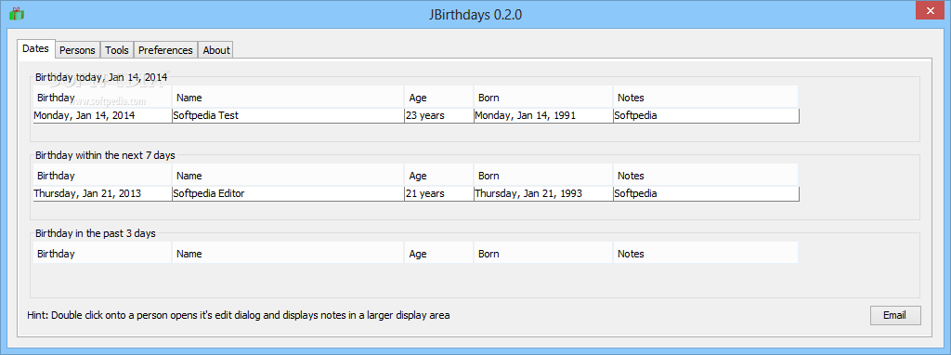Close the JBirthdays window

929,10
